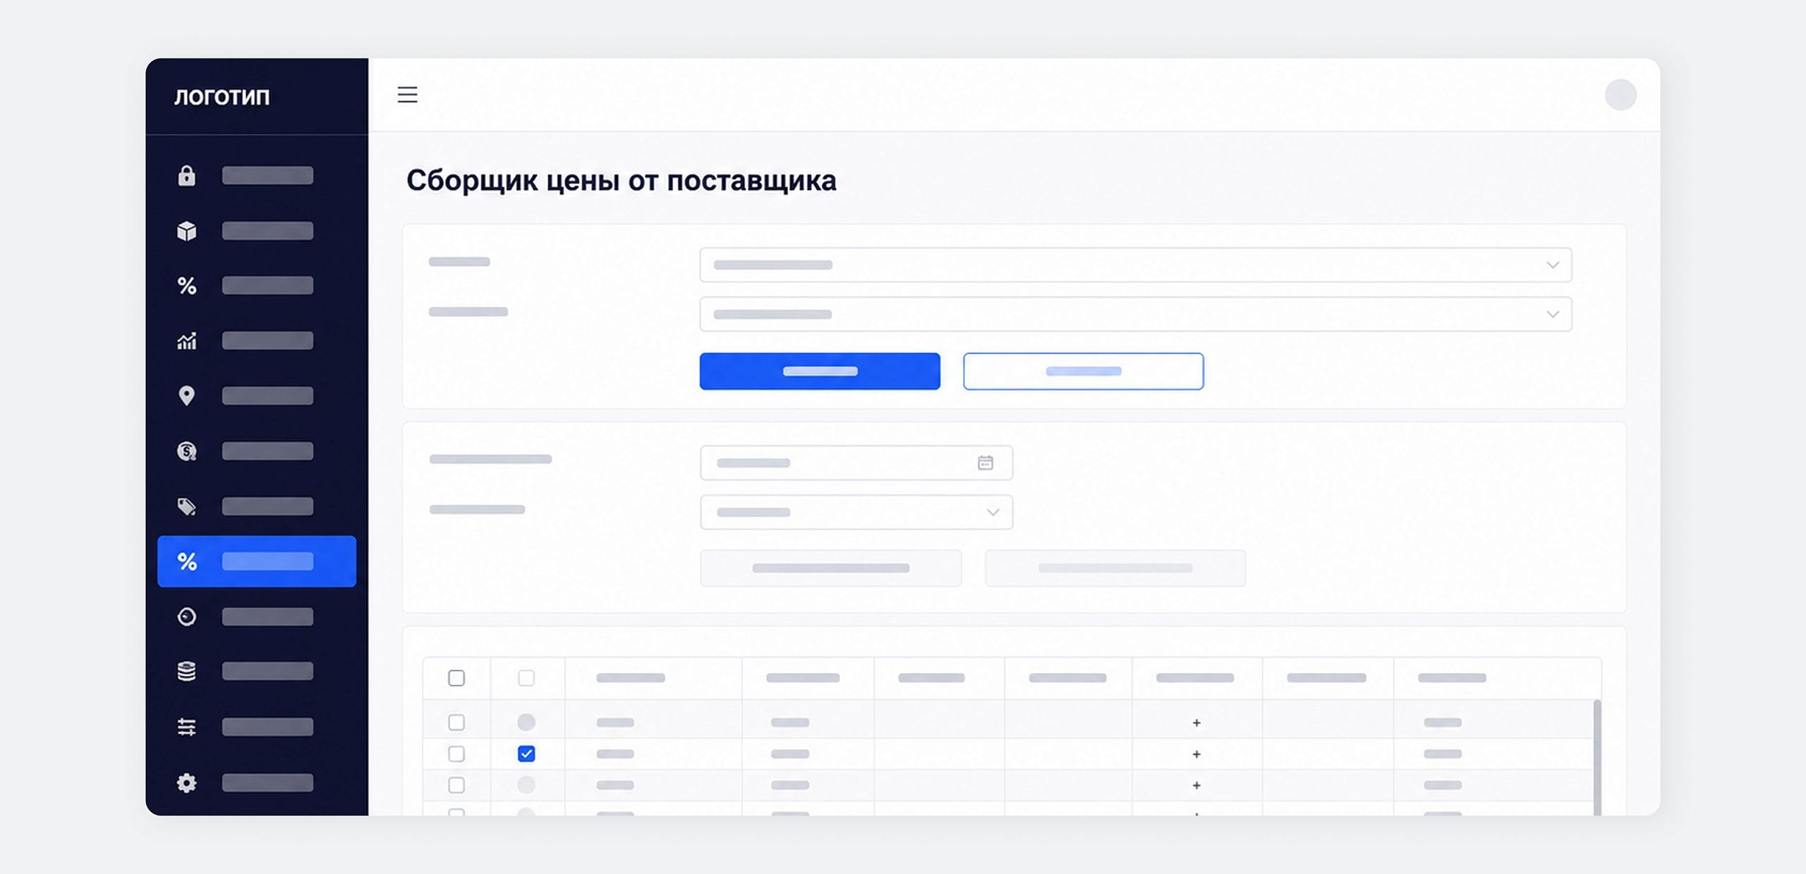Open the map pin location sidebar item
Viewport: 1806px width, 874px height.
(186, 396)
